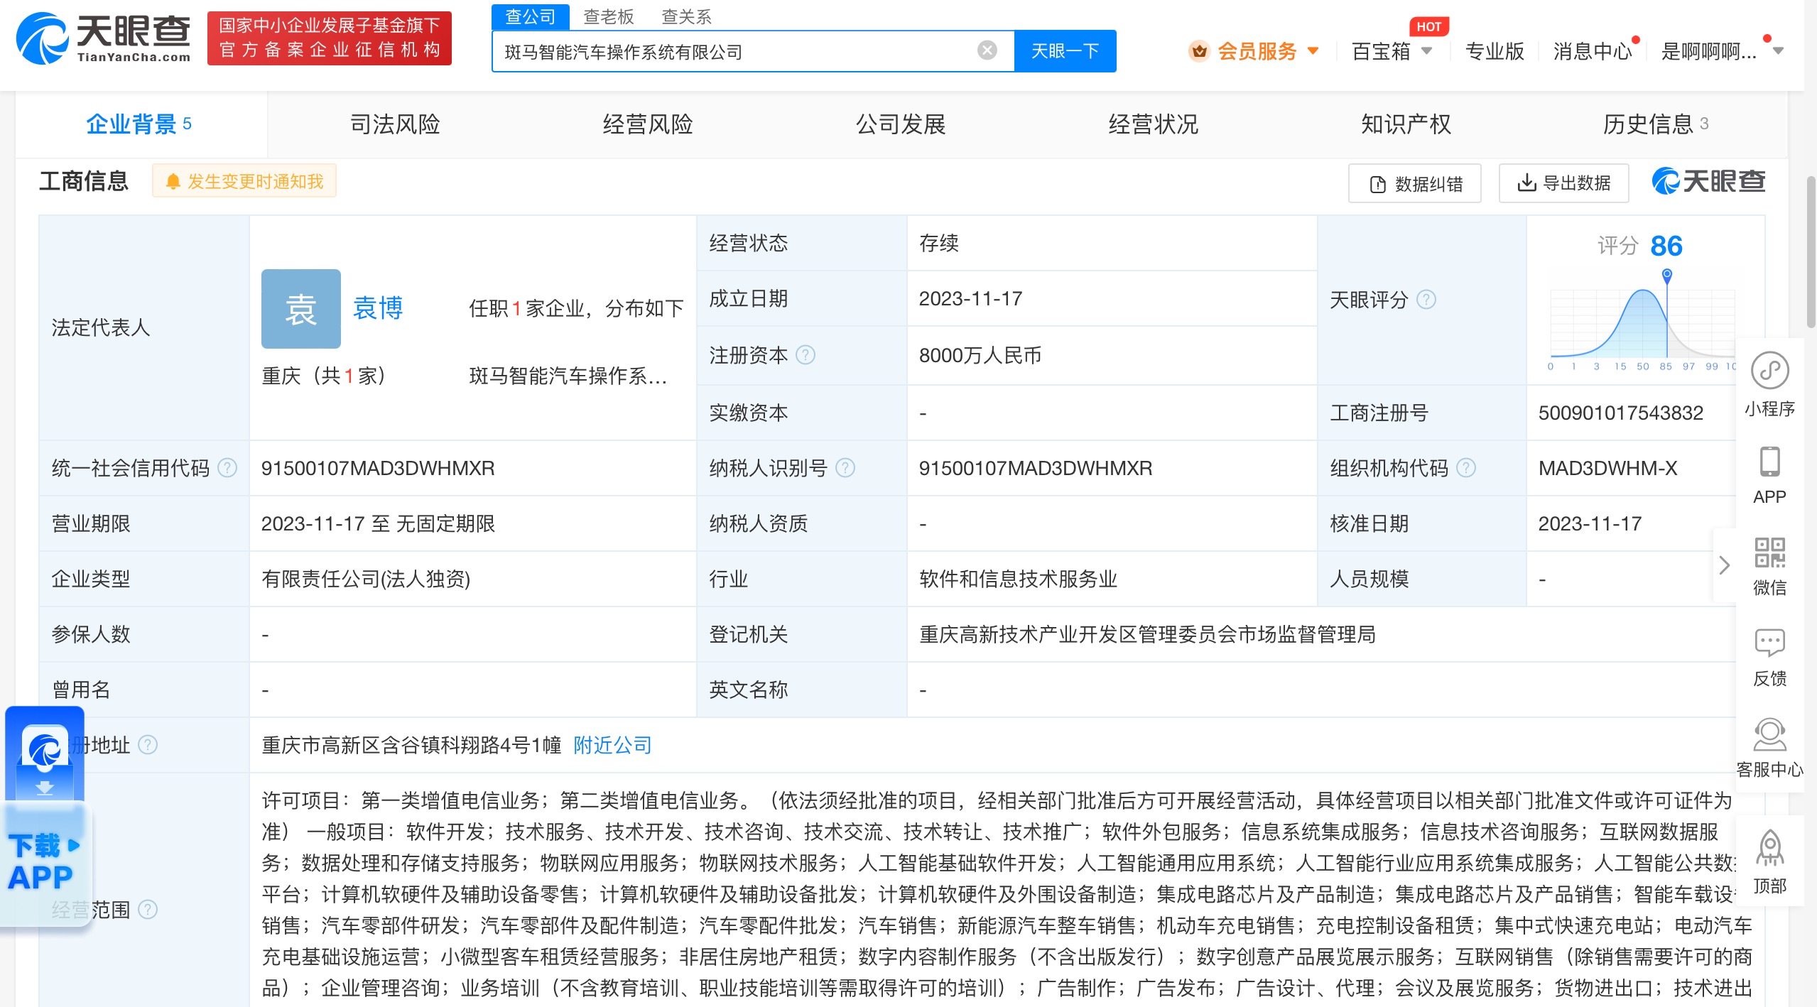
Task: Select the 成立日期 value 2023-11-17
Action: pyautogui.click(x=970, y=298)
